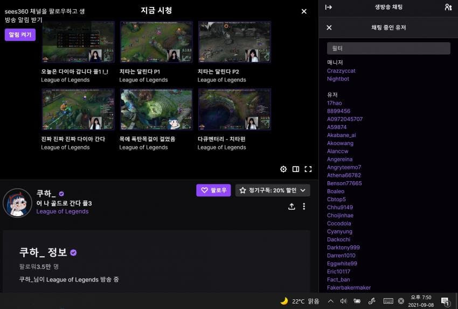Viewport: 458px width, 309px height.
Task: Toggle theater mode icon
Action: pos(296,169)
